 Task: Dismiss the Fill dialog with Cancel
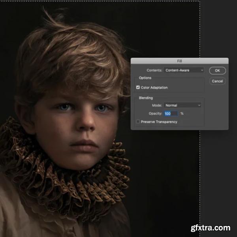pos(217,81)
